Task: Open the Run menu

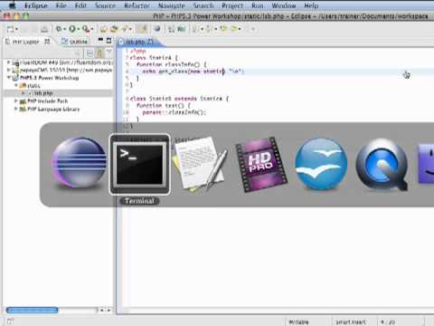Action: [258, 5]
